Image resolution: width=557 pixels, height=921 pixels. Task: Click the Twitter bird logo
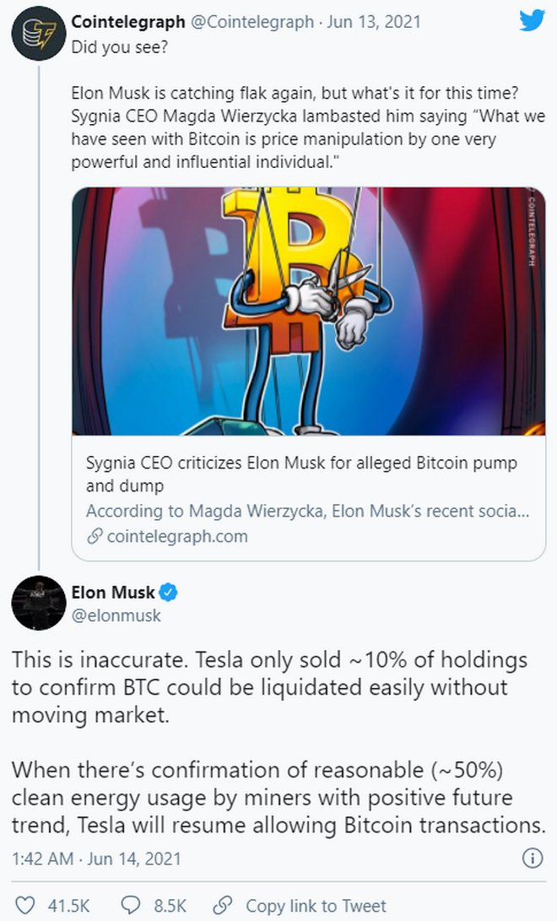(x=532, y=21)
